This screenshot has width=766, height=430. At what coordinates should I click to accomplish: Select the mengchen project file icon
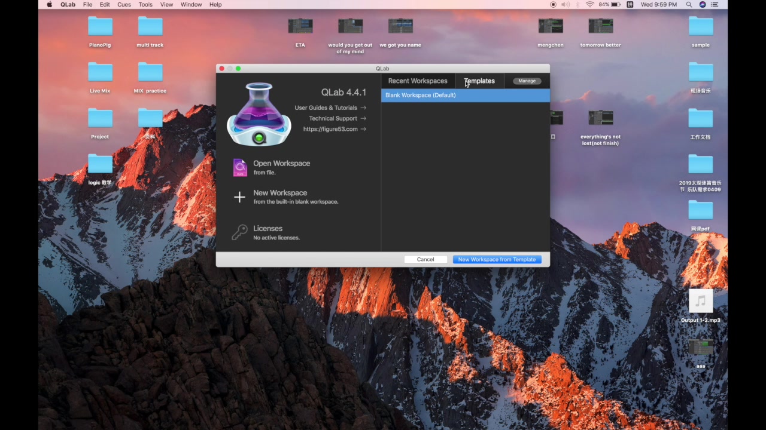click(551, 26)
